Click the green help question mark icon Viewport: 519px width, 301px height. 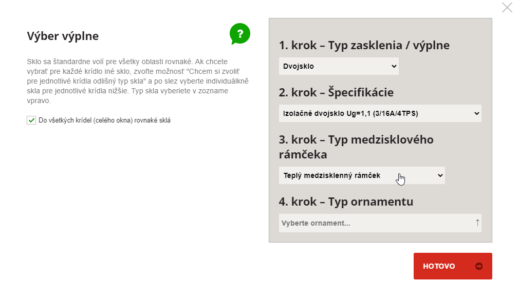(239, 34)
